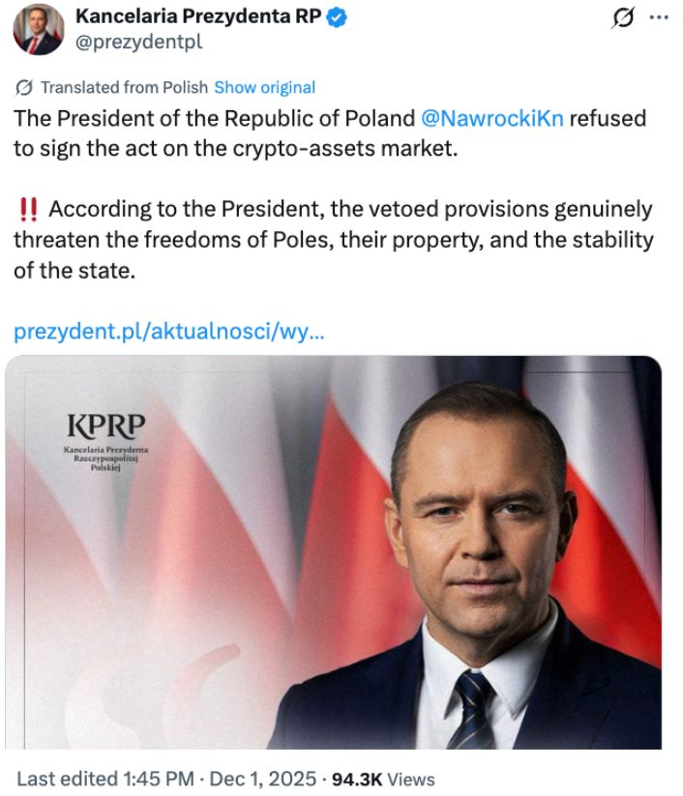This screenshot has width=683, height=796.
Task: Click the presidential office profile avatar
Action: tap(37, 29)
